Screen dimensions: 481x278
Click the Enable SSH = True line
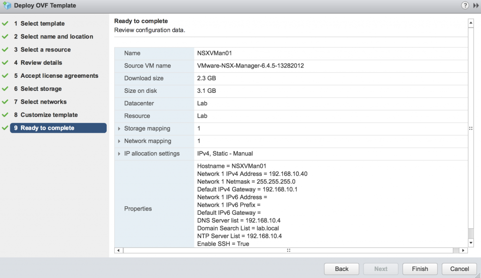(223, 244)
